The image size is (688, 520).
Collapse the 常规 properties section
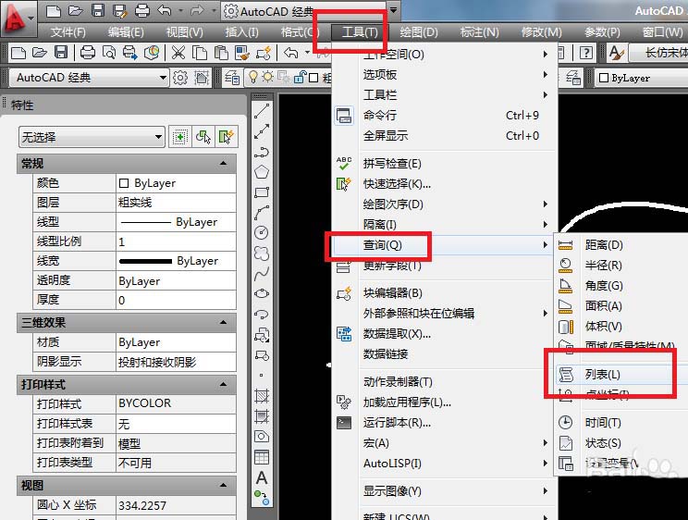(224, 164)
